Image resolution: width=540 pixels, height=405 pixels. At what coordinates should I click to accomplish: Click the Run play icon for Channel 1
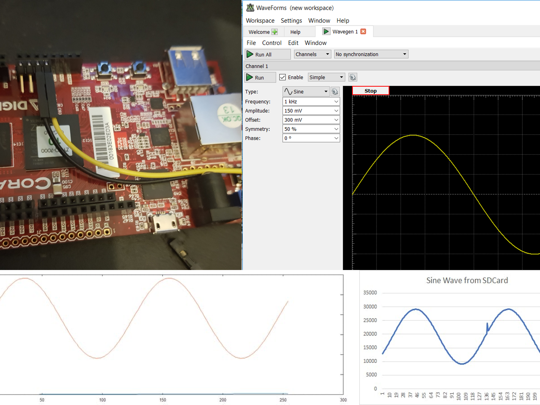coord(250,77)
